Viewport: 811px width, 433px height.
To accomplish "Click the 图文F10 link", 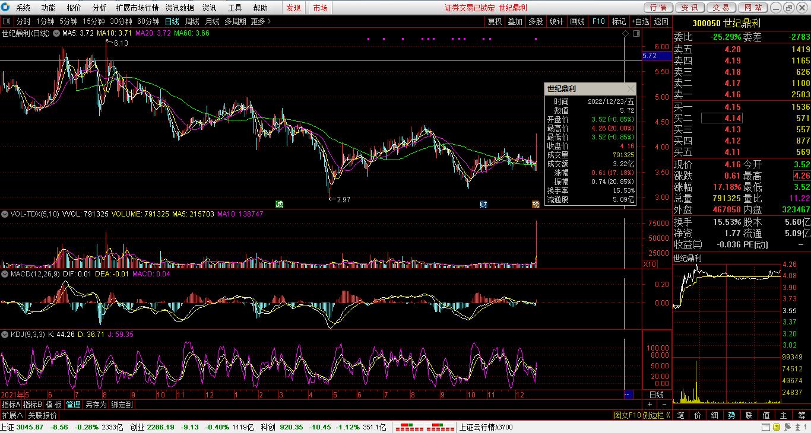I will 628,415.
